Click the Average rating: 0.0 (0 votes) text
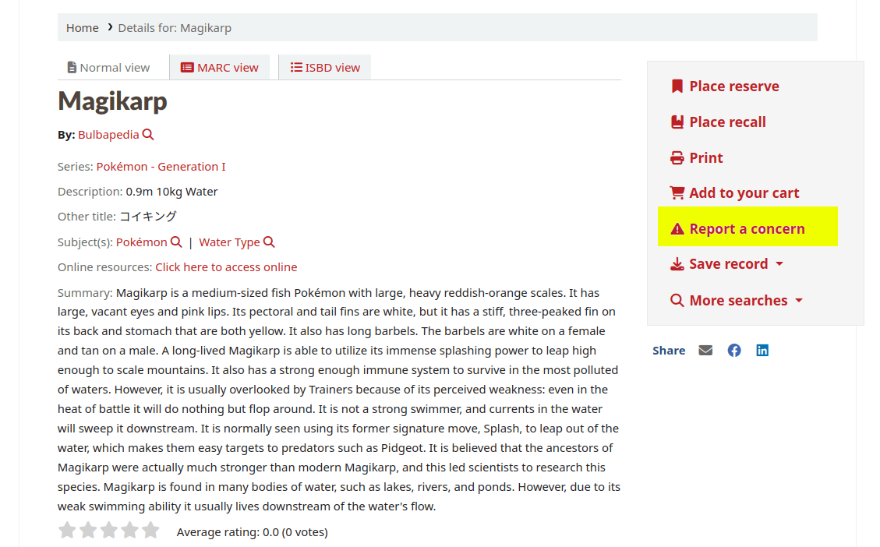 [252, 532]
